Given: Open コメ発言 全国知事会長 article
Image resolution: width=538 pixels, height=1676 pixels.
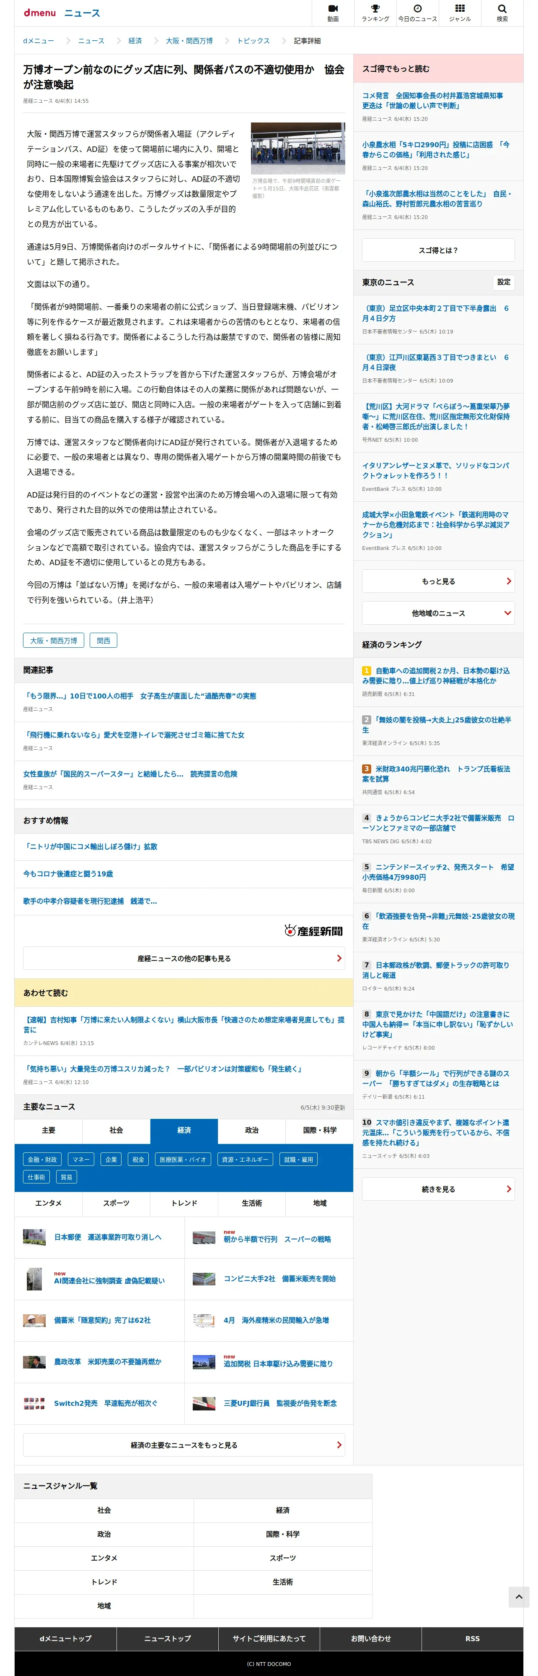Looking at the screenshot, I should coord(433,100).
